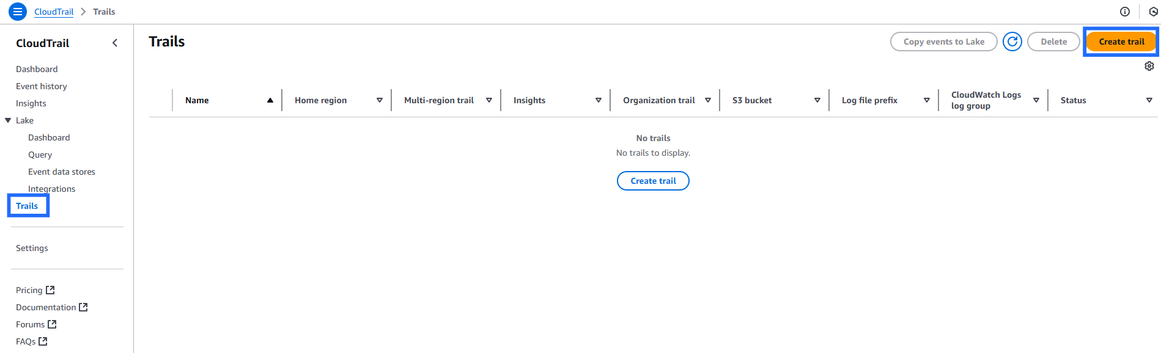Image resolution: width=1161 pixels, height=353 pixels.
Task: Collapse the CloudTrail sidebar panel
Action: click(115, 43)
